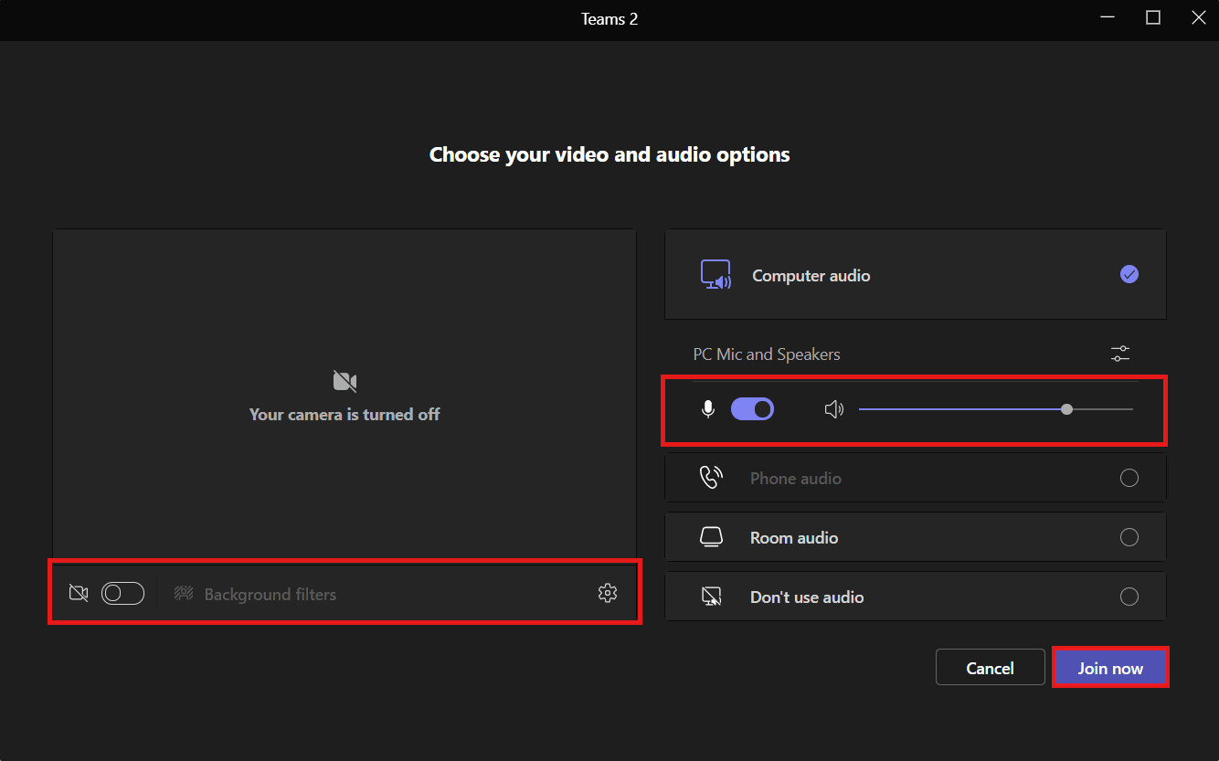Select the Computer audio checked radio mark
This screenshot has width=1219, height=761.
pyautogui.click(x=1129, y=274)
